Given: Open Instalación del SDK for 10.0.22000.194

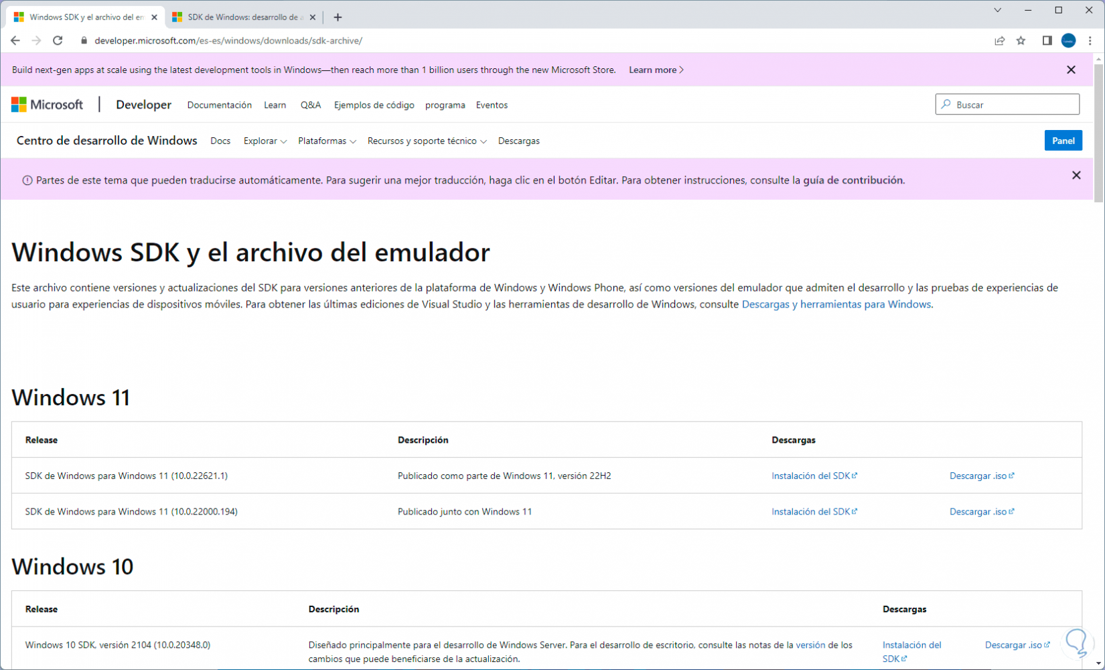Looking at the screenshot, I should [814, 511].
